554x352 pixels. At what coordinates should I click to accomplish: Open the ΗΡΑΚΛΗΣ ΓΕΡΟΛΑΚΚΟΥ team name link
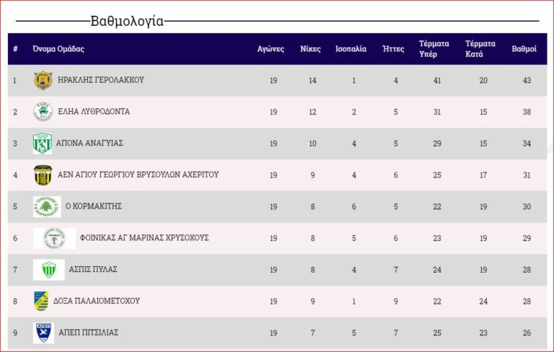[x=100, y=80]
